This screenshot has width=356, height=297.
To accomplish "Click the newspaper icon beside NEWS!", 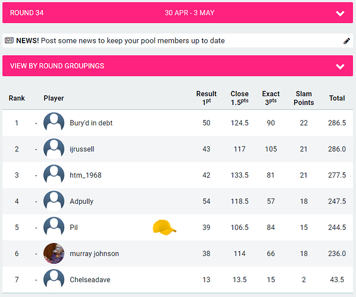I will pyautogui.click(x=9, y=40).
